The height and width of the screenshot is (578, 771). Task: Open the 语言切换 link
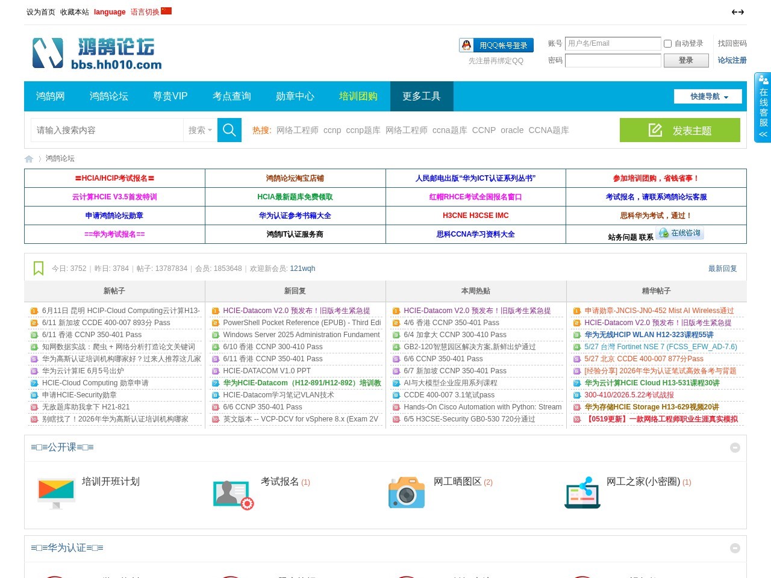tap(145, 12)
